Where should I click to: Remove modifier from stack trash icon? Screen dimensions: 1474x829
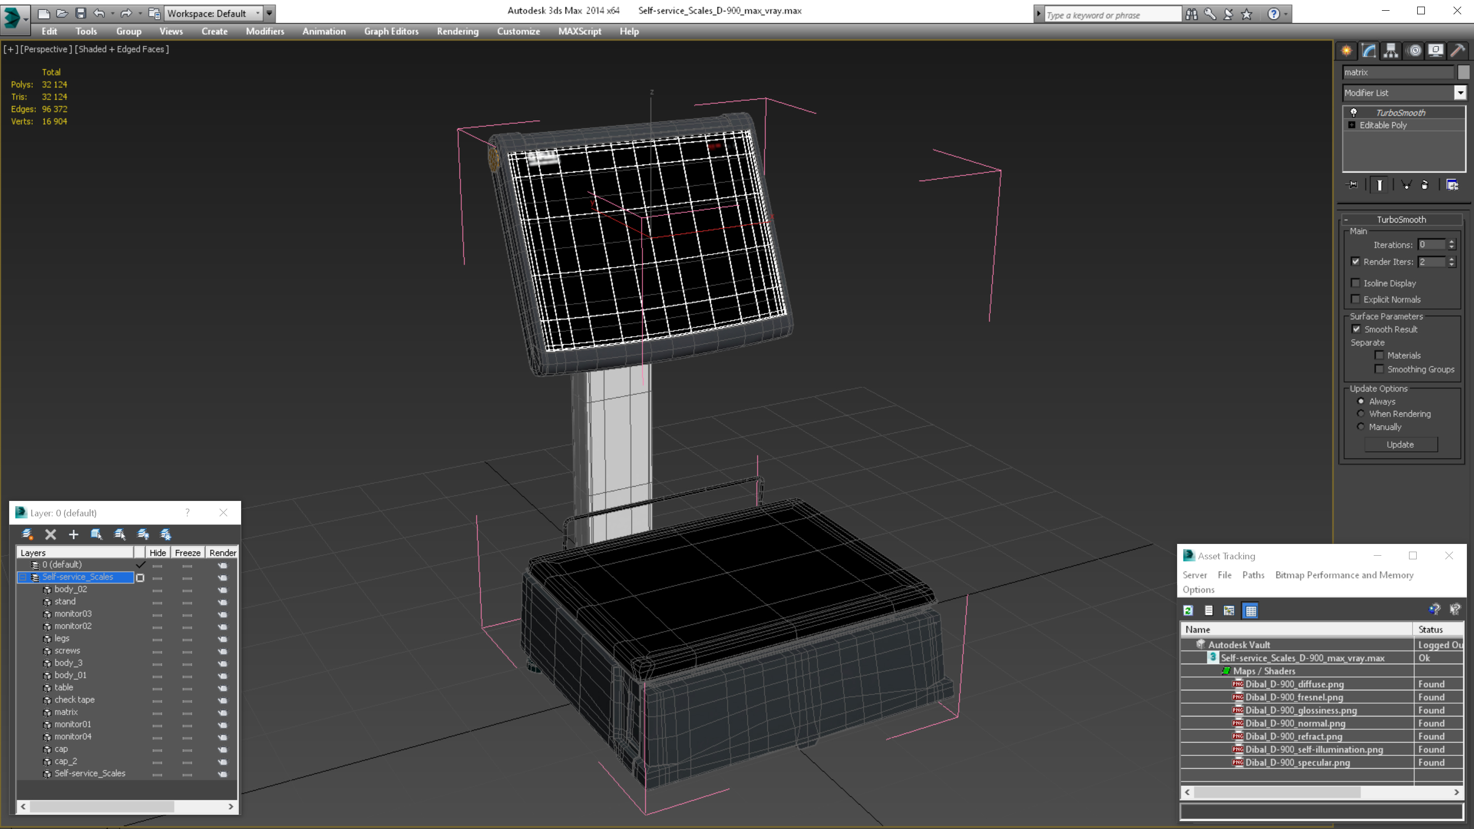[x=1425, y=185]
